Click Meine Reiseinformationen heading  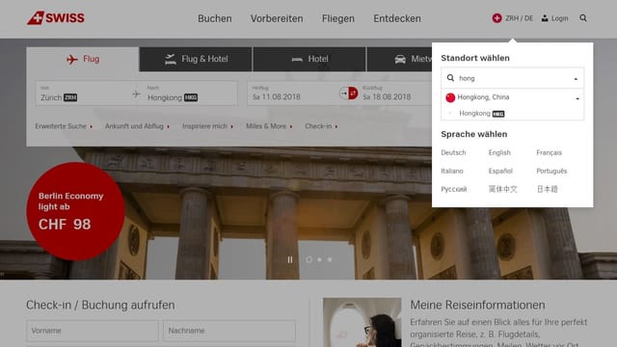[x=477, y=305]
